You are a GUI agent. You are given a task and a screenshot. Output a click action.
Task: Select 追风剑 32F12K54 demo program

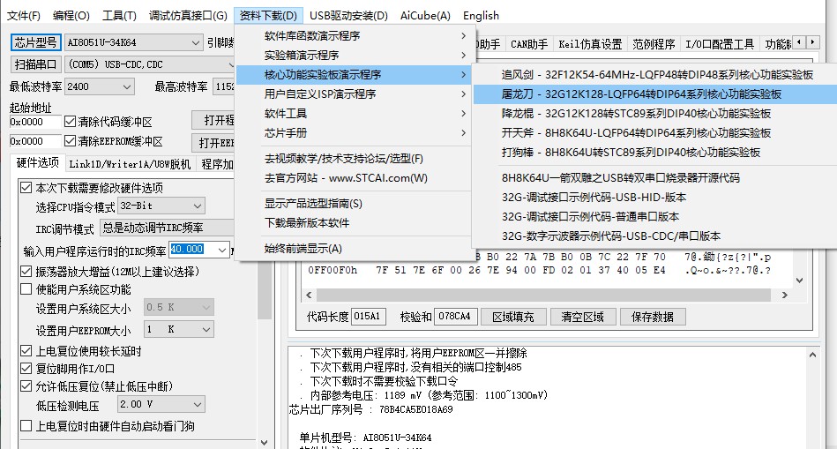[655, 75]
